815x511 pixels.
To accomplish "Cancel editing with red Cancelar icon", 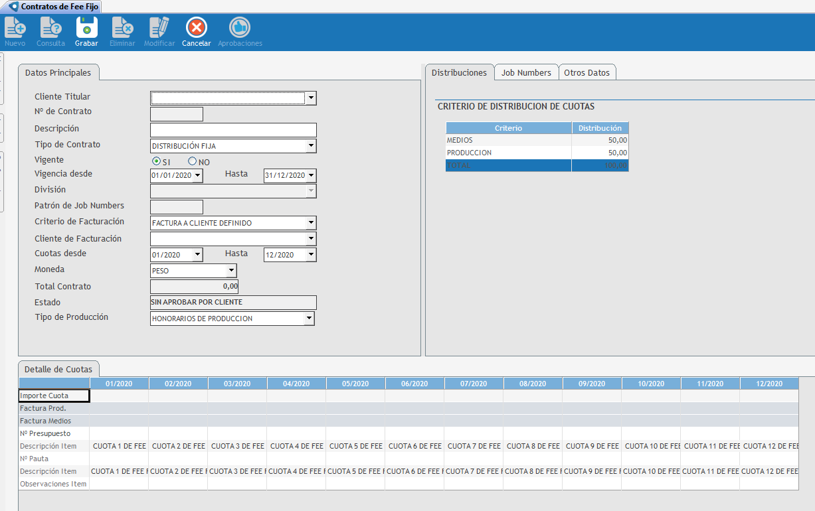I will 196,28.
